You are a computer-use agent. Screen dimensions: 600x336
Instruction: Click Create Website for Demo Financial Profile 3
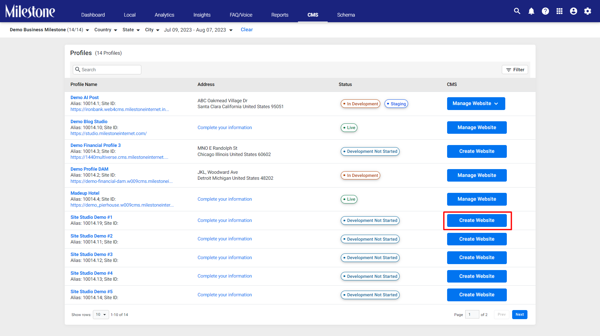477,151
